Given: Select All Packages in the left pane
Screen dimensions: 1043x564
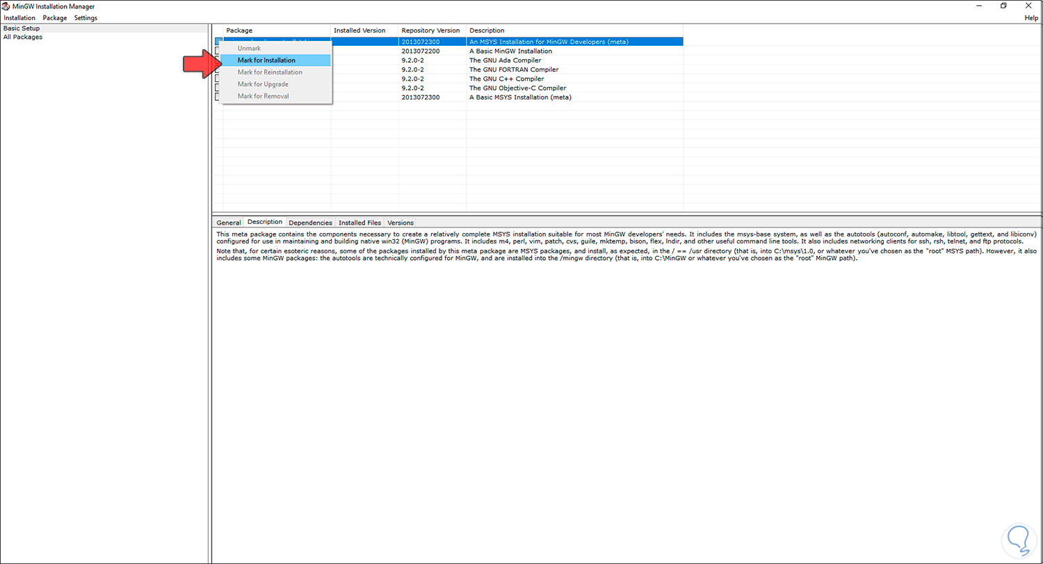Looking at the screenshot, I should pos(23,37).
